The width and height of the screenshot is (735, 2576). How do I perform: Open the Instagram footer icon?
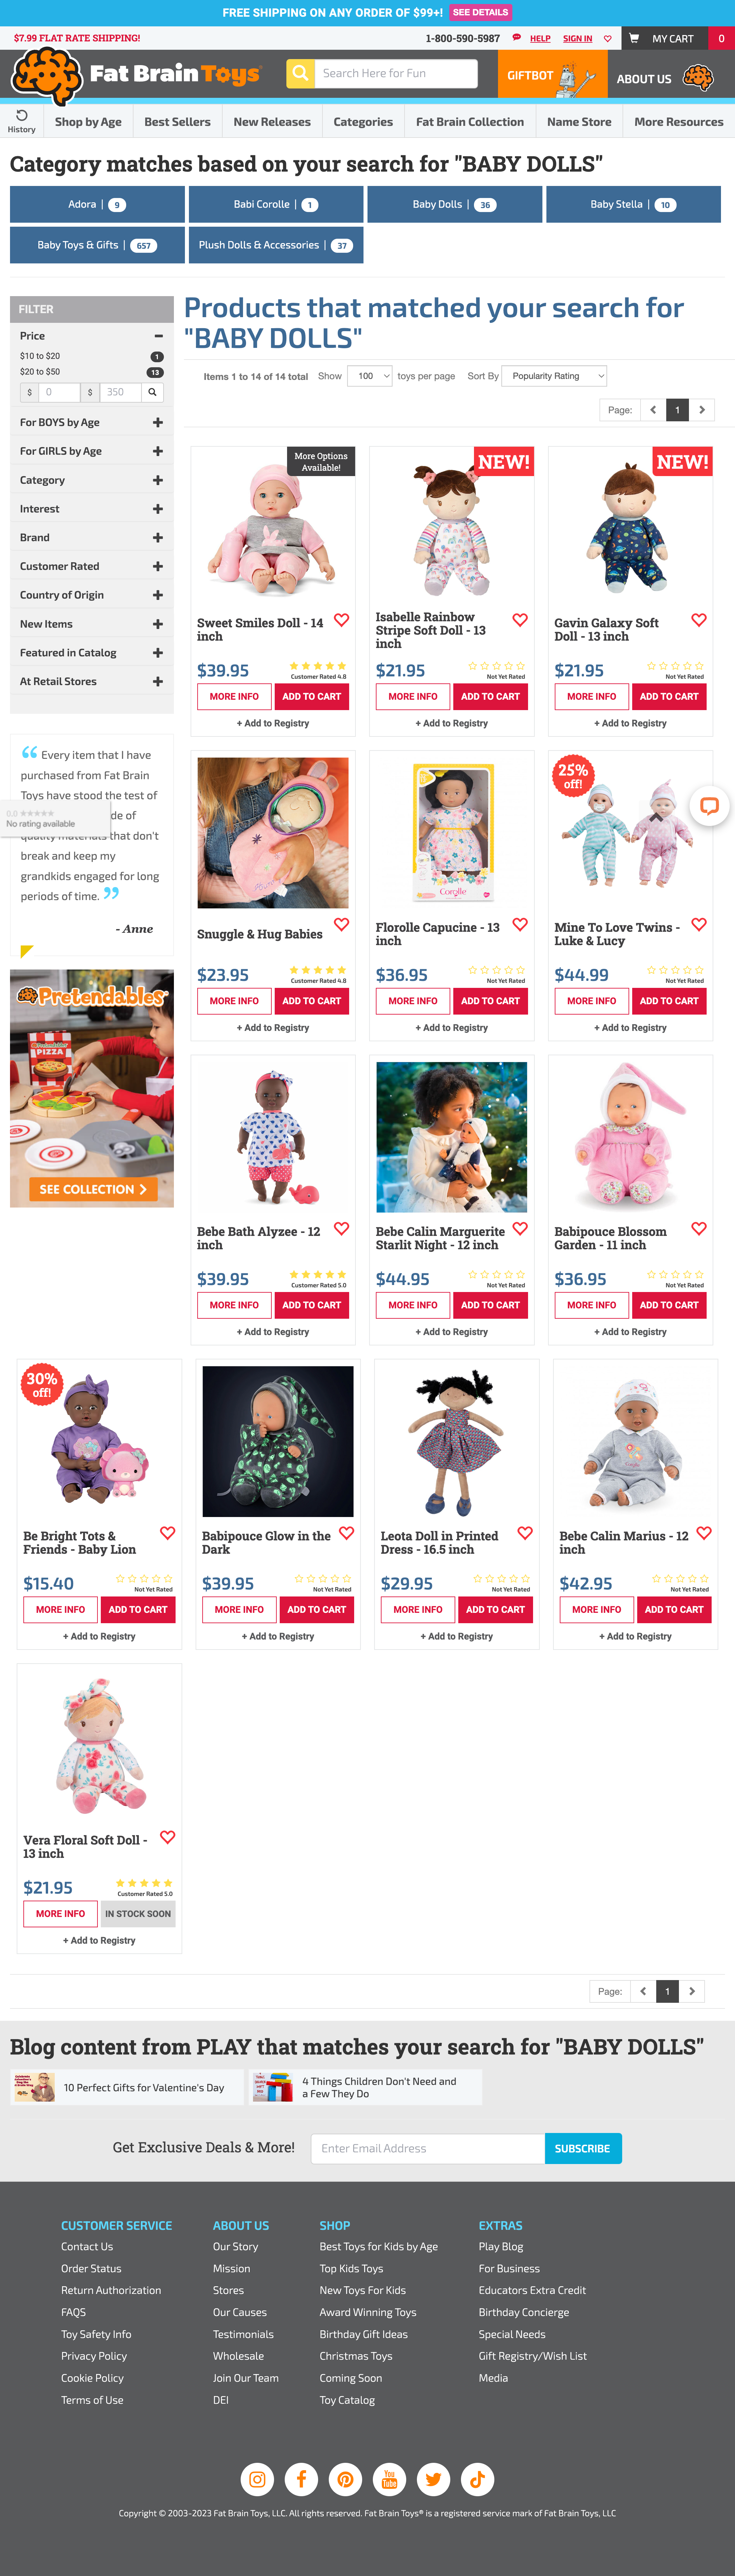click(257, 2479)
